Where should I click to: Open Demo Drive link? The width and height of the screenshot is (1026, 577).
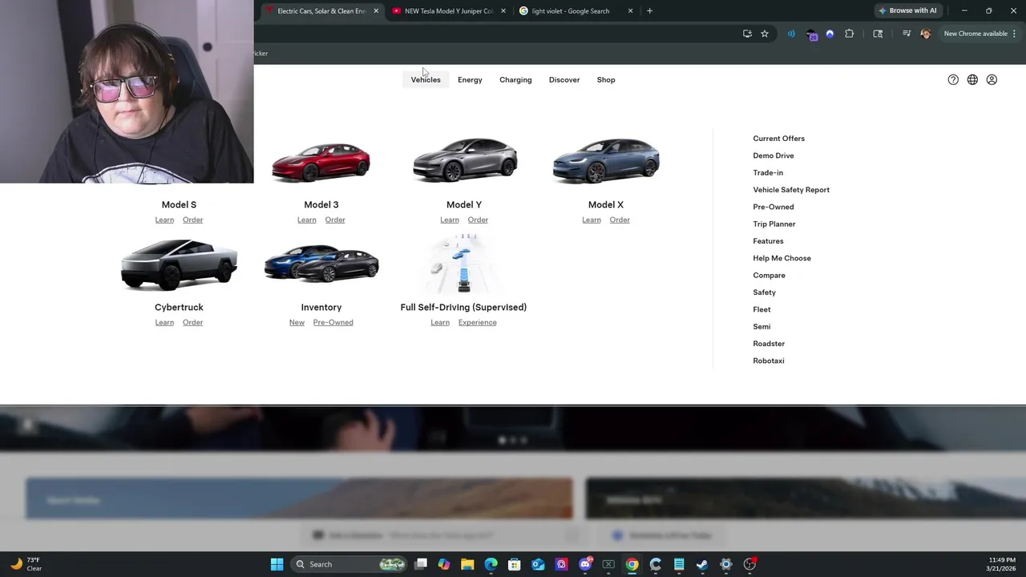click(x=774, y=155)
